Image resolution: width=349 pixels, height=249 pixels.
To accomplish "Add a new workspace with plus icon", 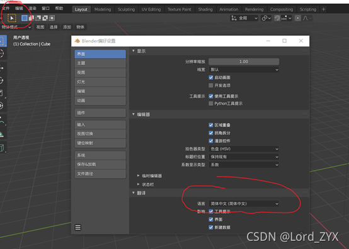I will pyautogui.click(x=323, y=9).
